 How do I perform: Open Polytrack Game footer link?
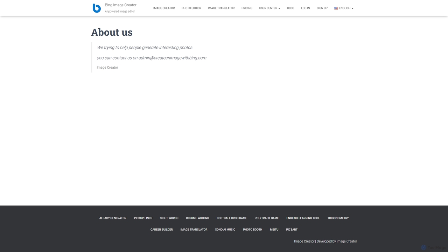pyautogui.click(x=267, y=218)
